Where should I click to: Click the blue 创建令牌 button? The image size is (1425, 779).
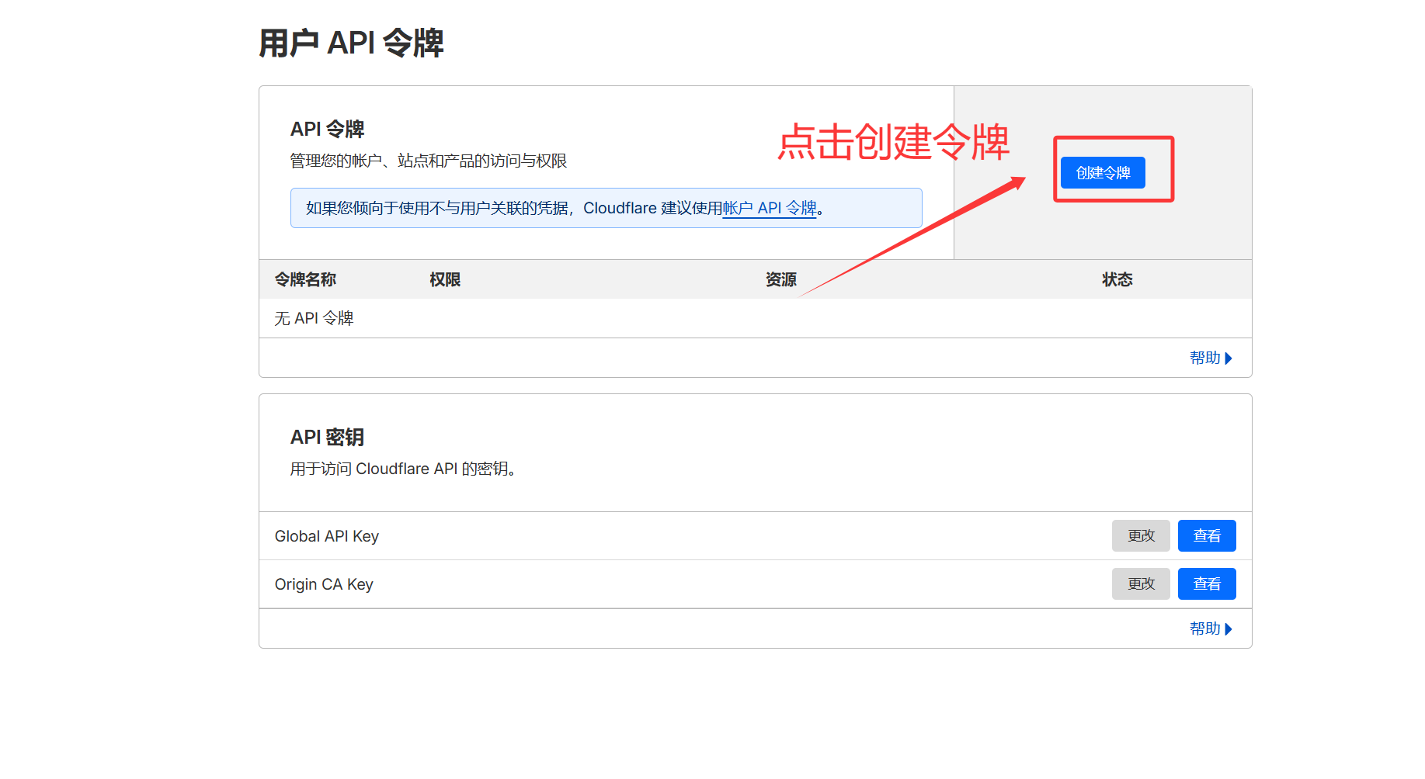pyautogui.click(x=1102, y=172)
